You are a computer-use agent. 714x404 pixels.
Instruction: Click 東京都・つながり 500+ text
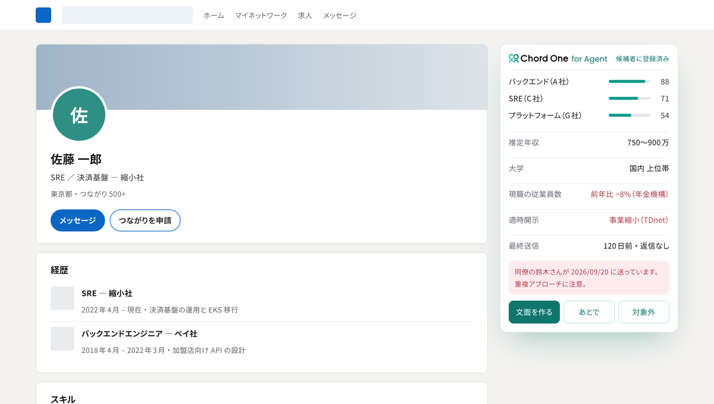pos(88,194)
